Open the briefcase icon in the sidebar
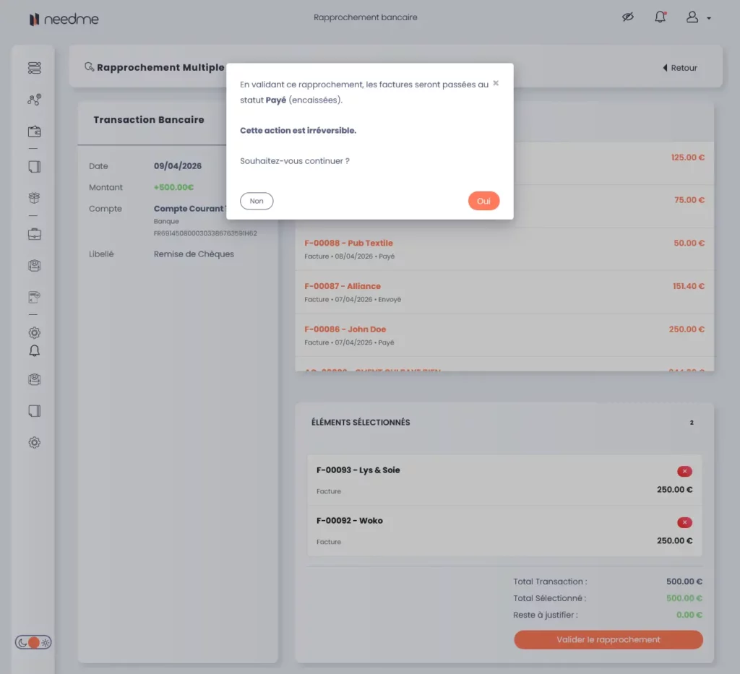The image size is (740, 674). pyautogui.click(x=34, y=234)
